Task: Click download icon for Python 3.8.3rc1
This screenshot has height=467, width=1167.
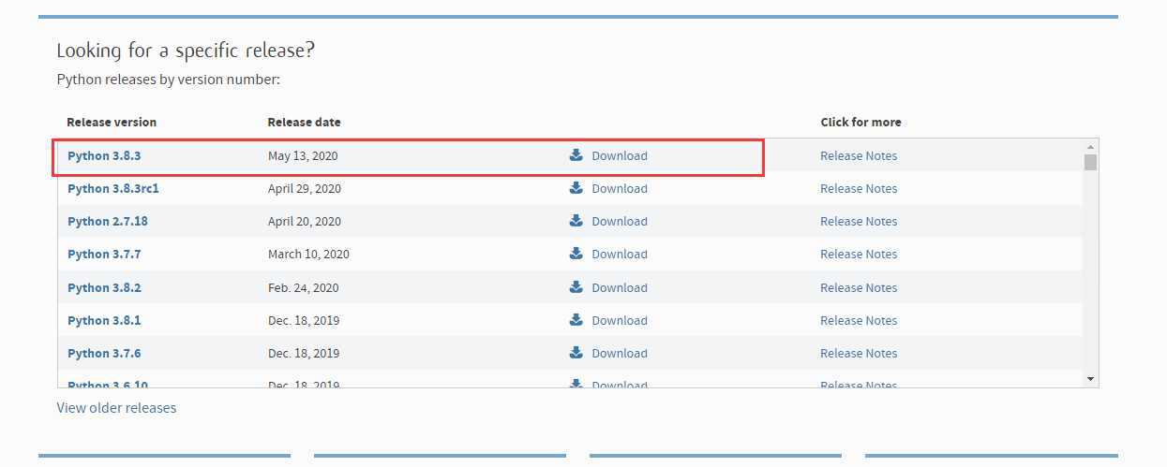Action: (576, 188)
